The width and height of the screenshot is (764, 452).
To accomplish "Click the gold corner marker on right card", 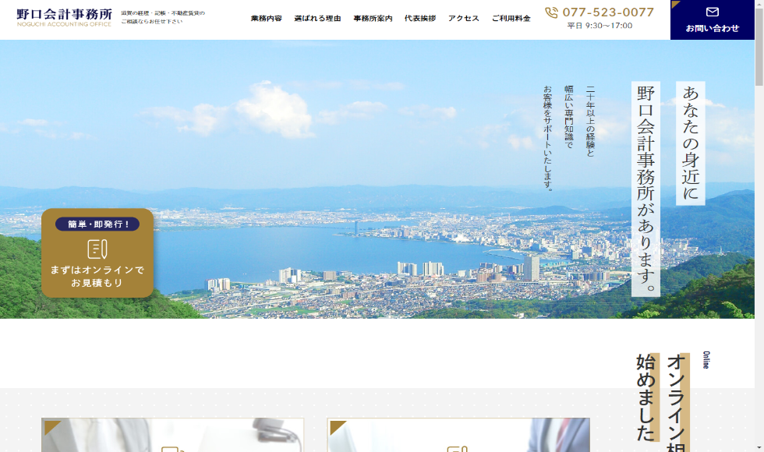I will (338, 427).
